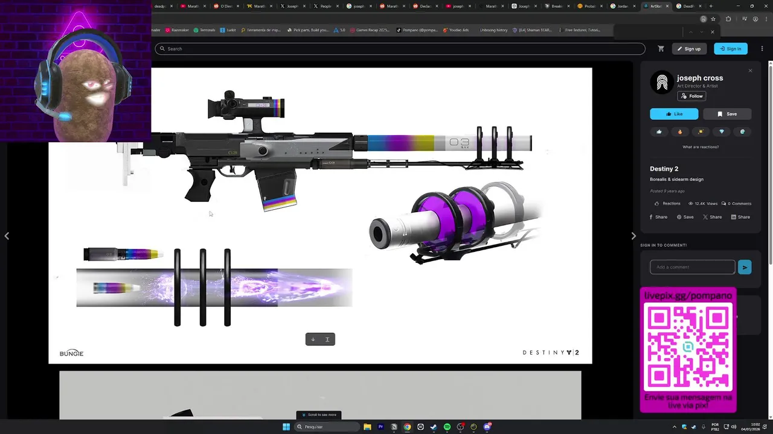This screenshot has height=434, width=773.
Task: Share artwork on X
Action: click(713, 217)
